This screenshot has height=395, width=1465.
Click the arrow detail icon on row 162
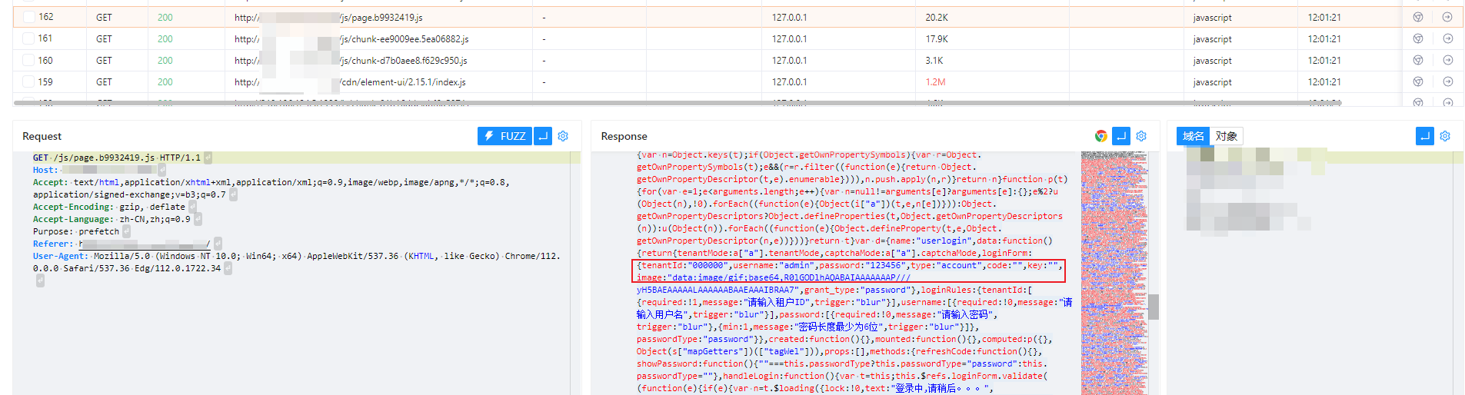click(x=1447, y=17)
